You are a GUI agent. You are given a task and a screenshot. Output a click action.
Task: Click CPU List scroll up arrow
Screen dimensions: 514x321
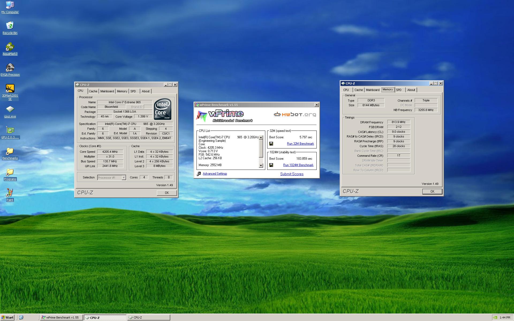click(261, 137)
